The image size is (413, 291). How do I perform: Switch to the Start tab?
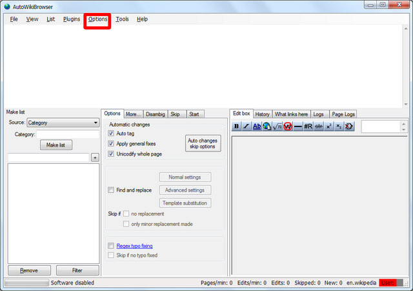coord(194,114)
